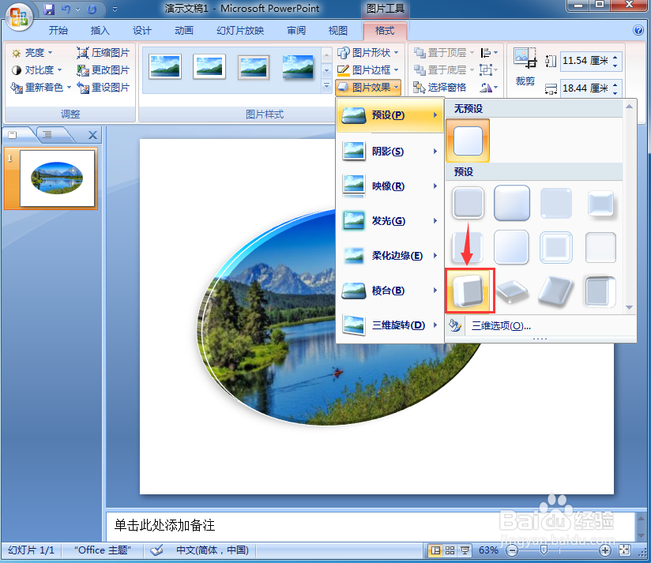Click 重设图片 reset picture
The height and width of the screenshot is (563, 651).
(x=103, y=88)
